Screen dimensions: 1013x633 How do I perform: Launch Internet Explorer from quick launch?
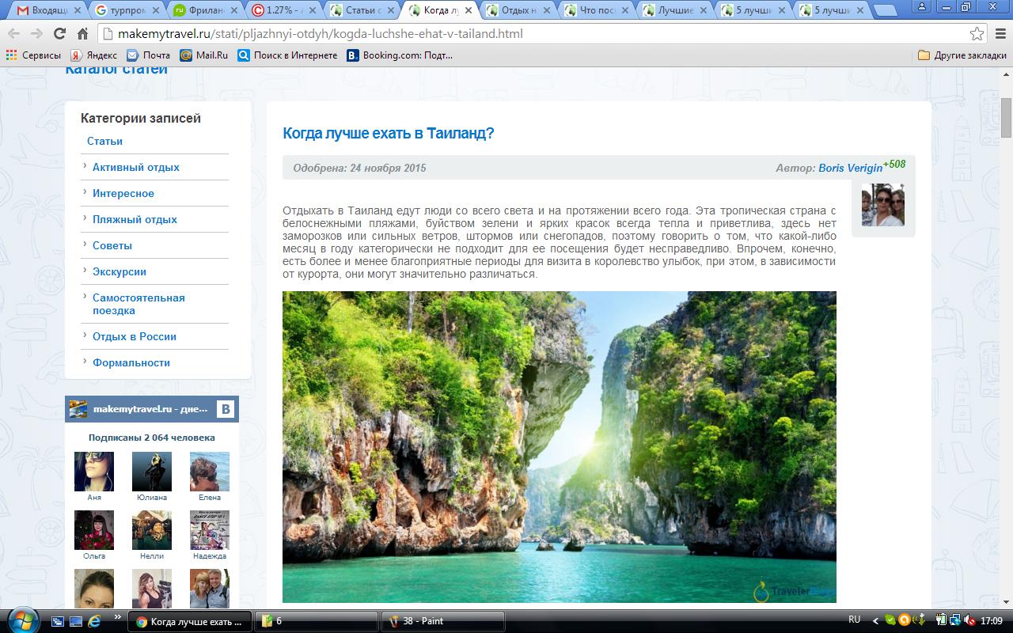(x=95, y=621)
